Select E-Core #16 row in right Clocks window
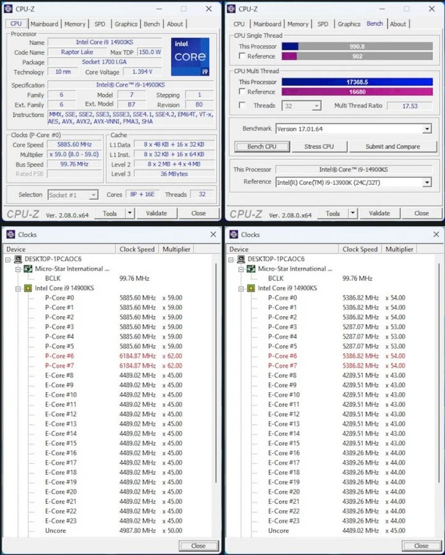 click(337, 453)
